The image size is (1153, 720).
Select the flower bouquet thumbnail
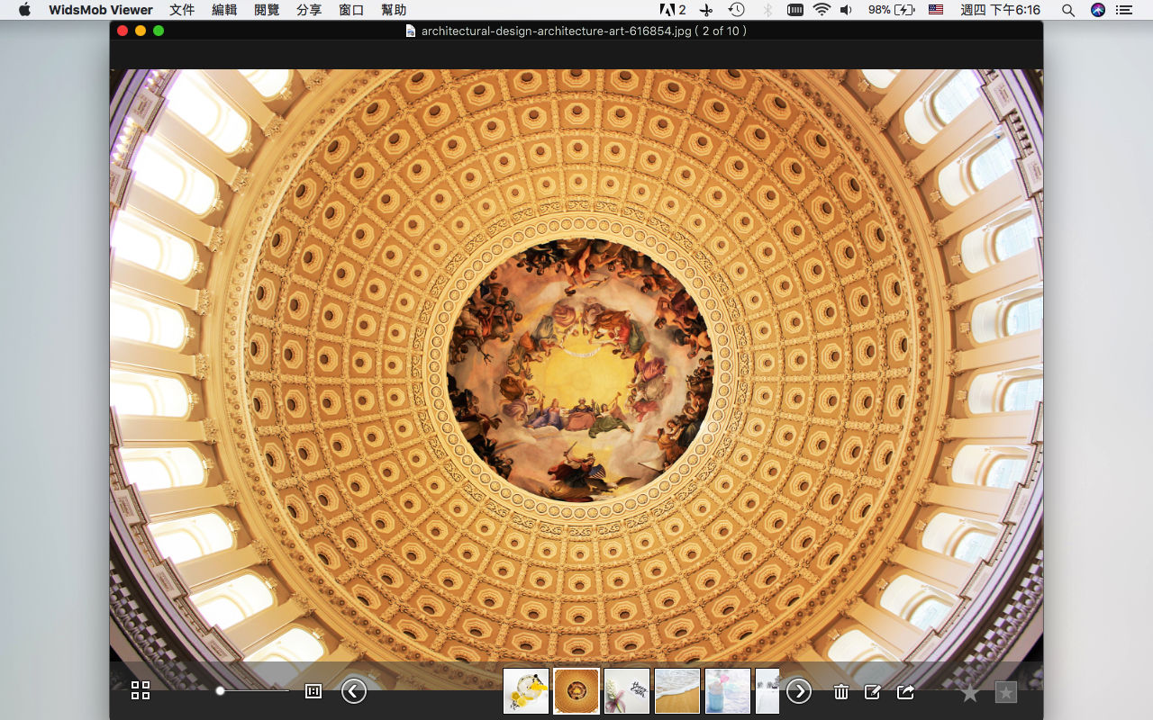[x=627, y=691]
